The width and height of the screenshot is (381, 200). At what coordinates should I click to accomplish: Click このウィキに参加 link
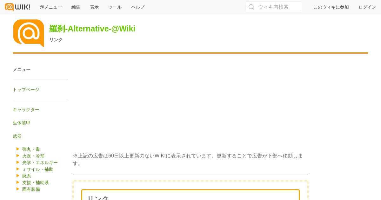(x=331, y=7)
